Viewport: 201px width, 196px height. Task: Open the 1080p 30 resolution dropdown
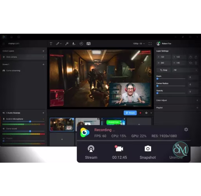(x=139, y=44)
